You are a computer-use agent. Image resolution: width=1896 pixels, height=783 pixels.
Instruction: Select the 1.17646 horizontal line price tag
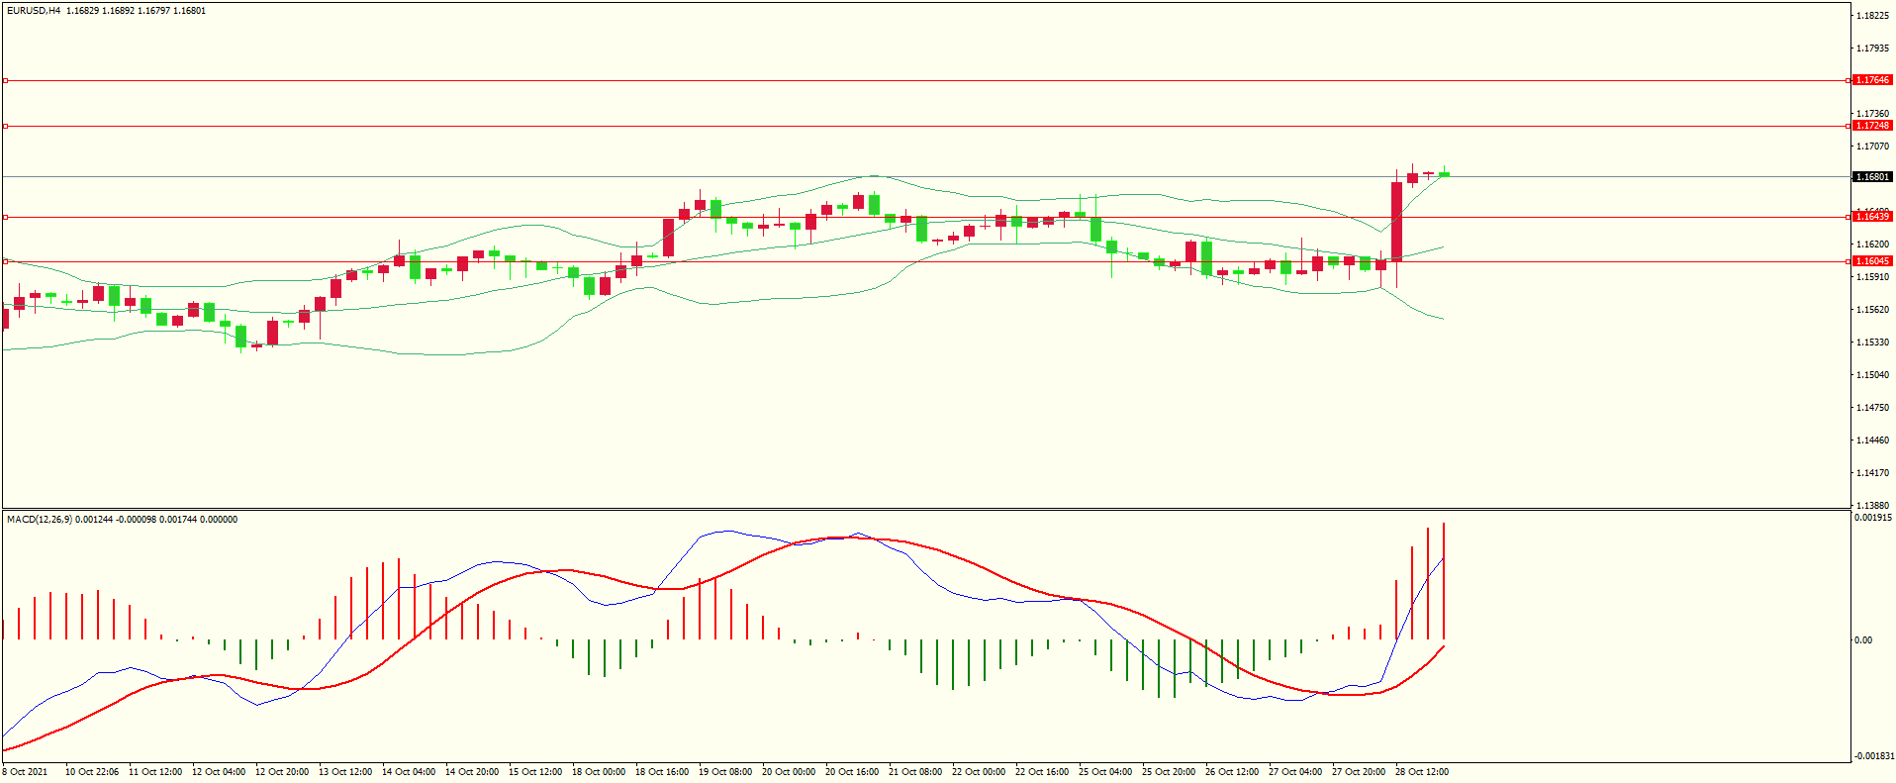(x=1872, y=80)
